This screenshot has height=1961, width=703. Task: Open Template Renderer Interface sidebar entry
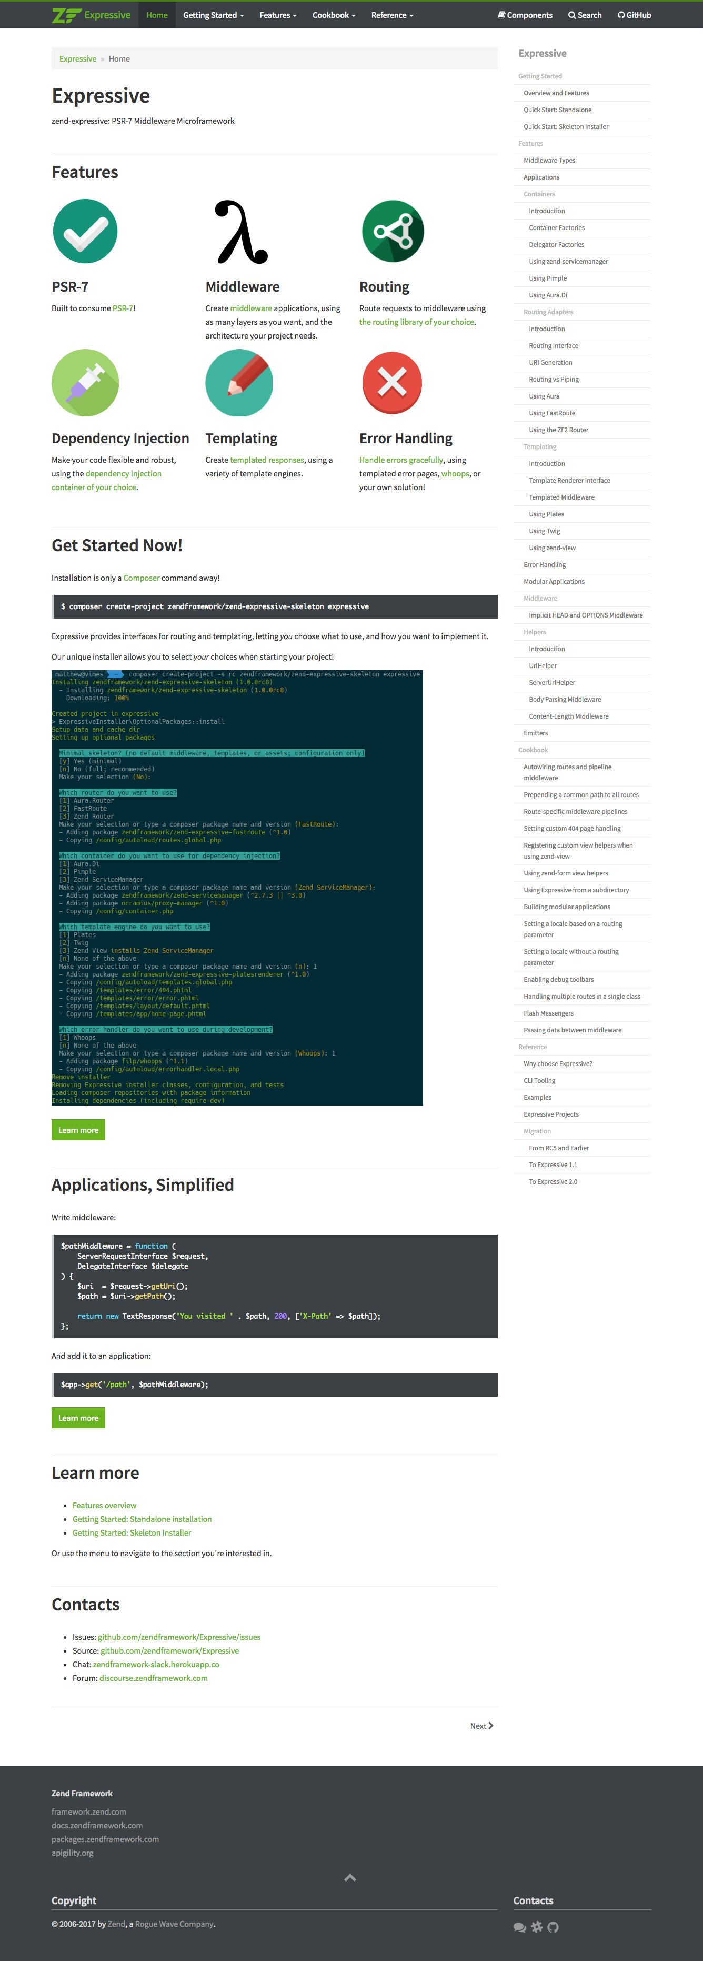570,480
